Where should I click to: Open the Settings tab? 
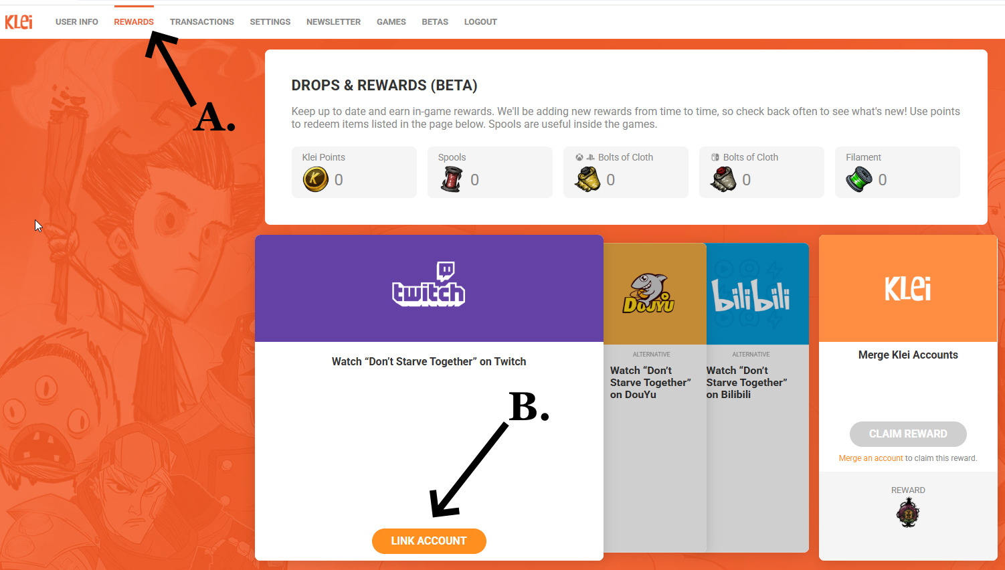pos(270,22)
